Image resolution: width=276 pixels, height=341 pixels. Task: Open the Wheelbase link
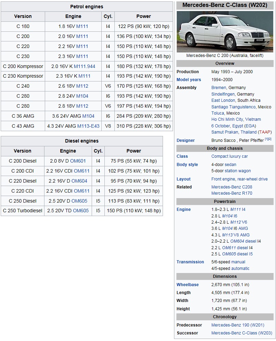click(188, 285)
